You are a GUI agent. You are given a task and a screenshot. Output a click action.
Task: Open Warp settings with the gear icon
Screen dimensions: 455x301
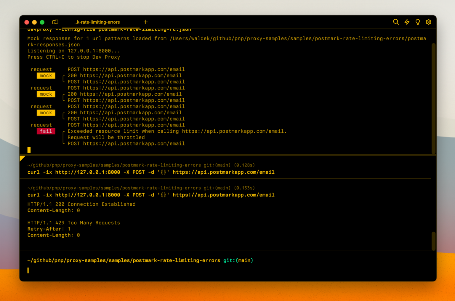tap(429, 22)
